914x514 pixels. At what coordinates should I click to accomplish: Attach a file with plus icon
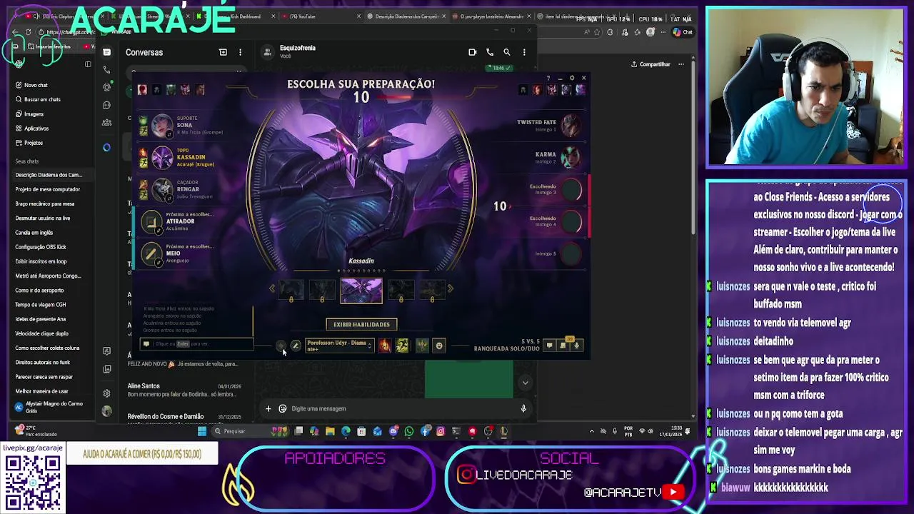(268, 409)
